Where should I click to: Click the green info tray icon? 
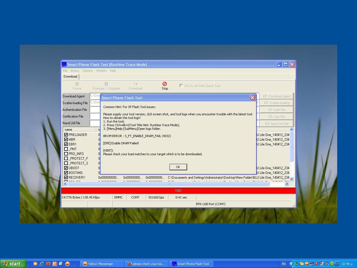click(332, 264)
